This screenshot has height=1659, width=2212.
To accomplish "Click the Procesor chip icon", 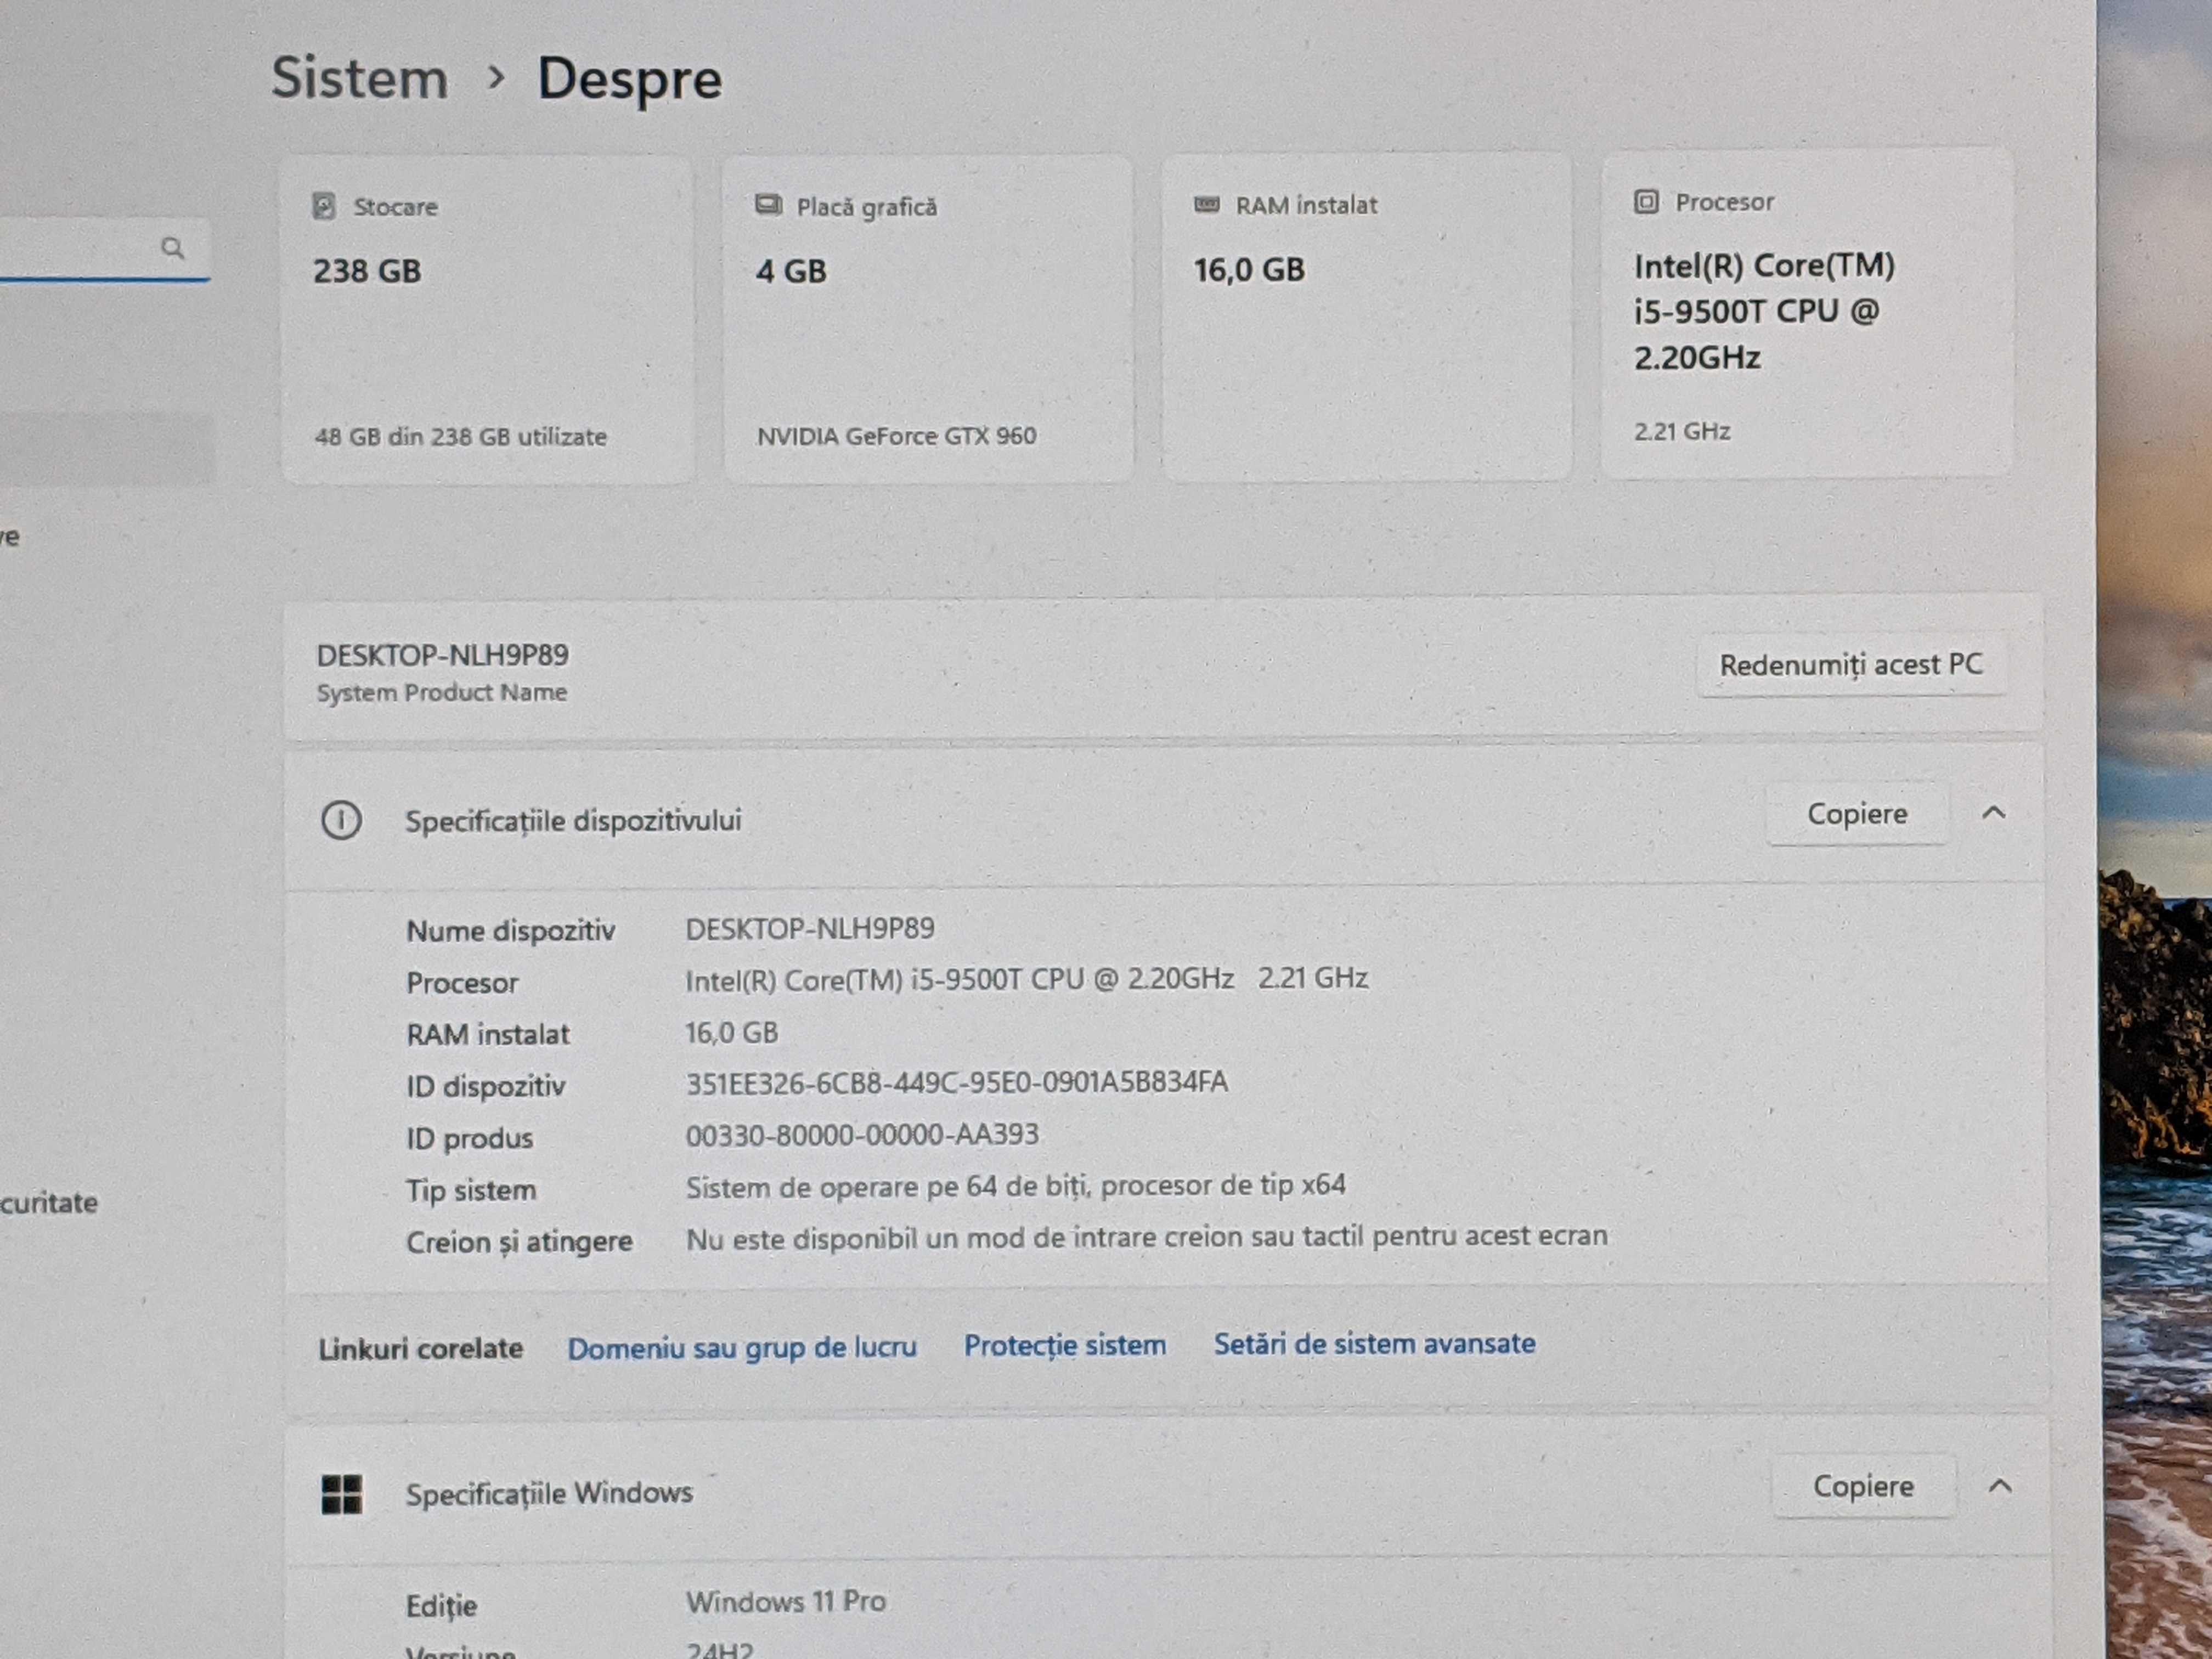I will 1645,202.
